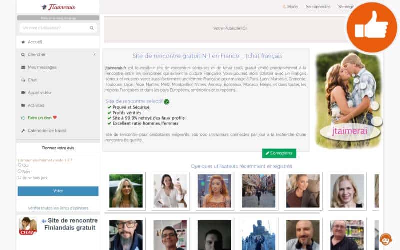The height and width of the screenshot is (250, 400).
Task: Open Appel vidéo in sidebar
Action: pyautogui.click(x=58, y=92)
